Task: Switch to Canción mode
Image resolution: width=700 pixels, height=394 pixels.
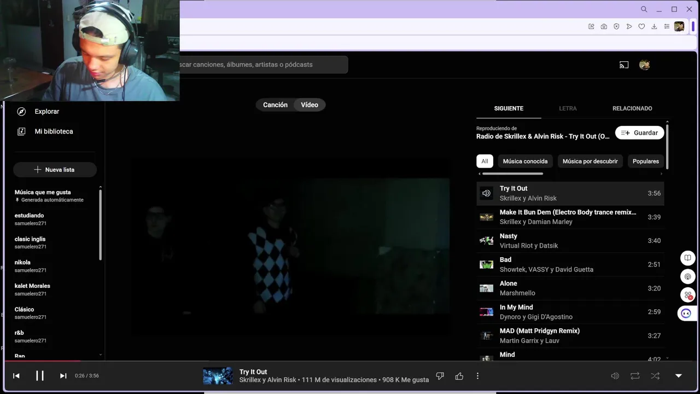Action: (275, 105)
